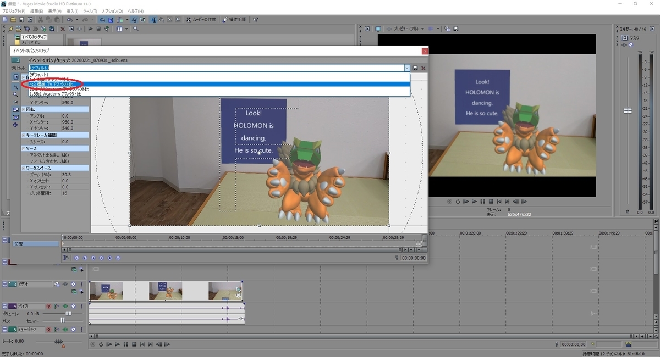This screenshot has height=357, width=660.
Task: Click the last keyframe minus button
Action: (118, 258)
